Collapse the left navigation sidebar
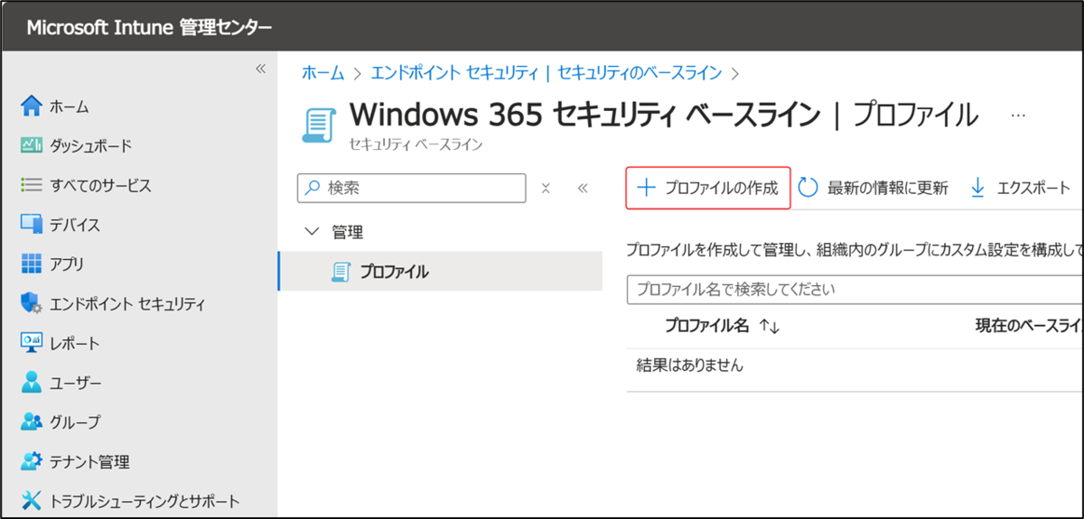1084x519 pixels. tap(260, 69)
